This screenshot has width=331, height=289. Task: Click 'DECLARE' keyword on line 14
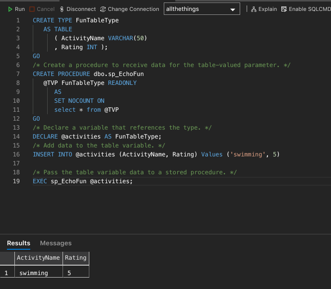pyautogui.click(x=45, y=137)
